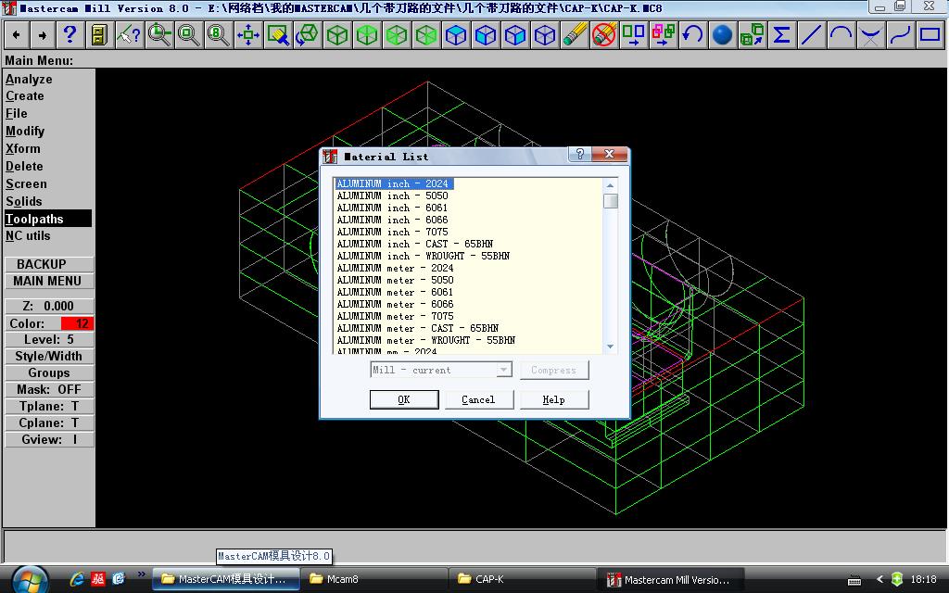Click the Level: 5 button
Screen dimensions: 949x593
point(49,339)
